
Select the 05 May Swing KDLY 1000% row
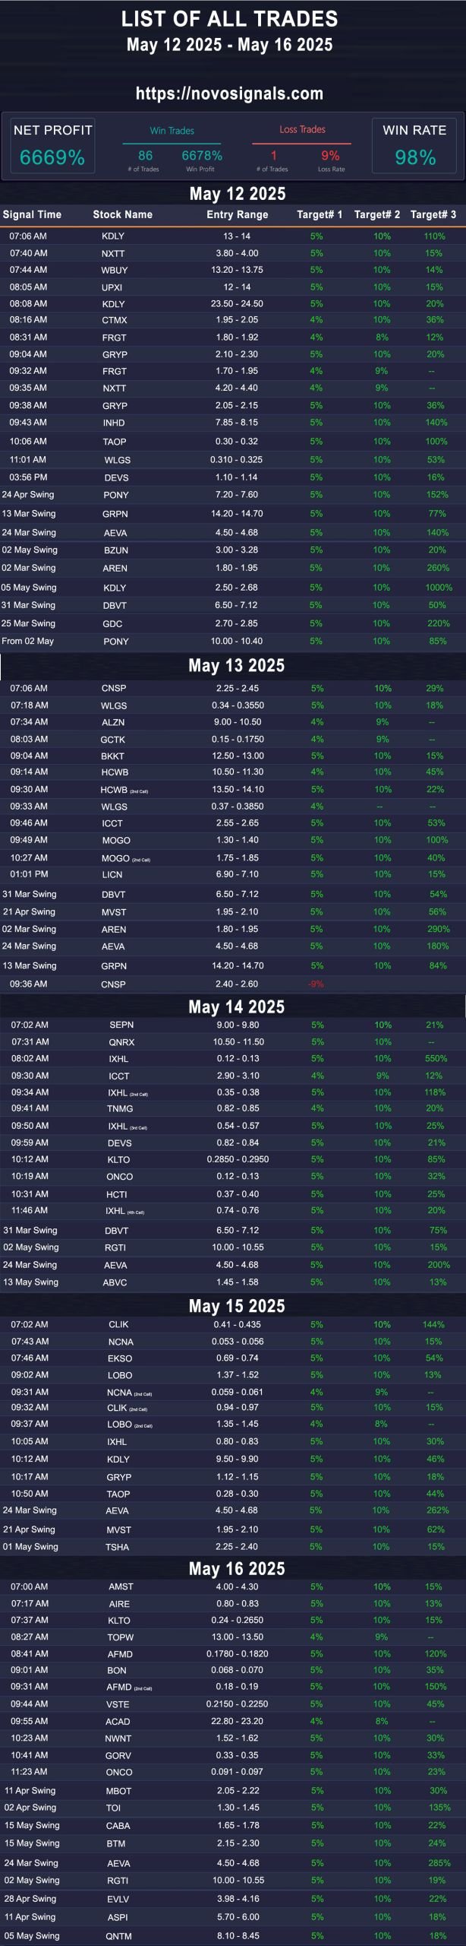coord(233,588)
